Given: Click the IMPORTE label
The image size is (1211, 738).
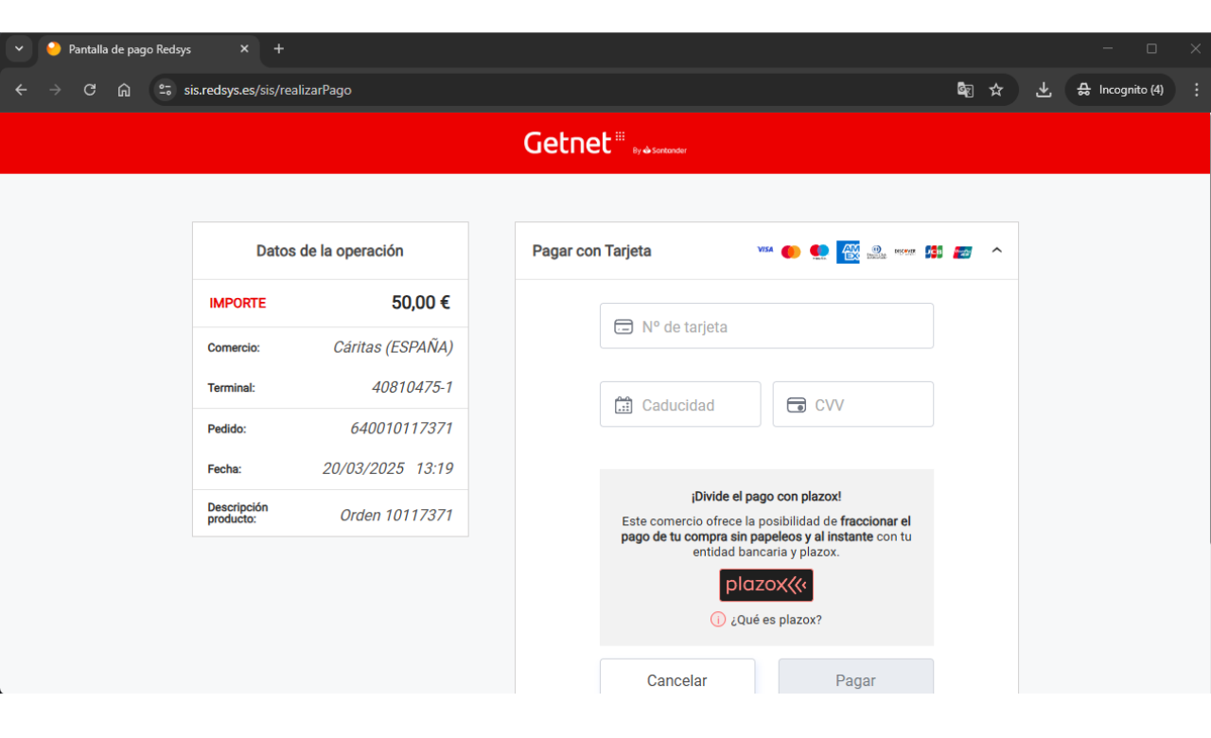Looking at the screenshot, I should (237, 303).
